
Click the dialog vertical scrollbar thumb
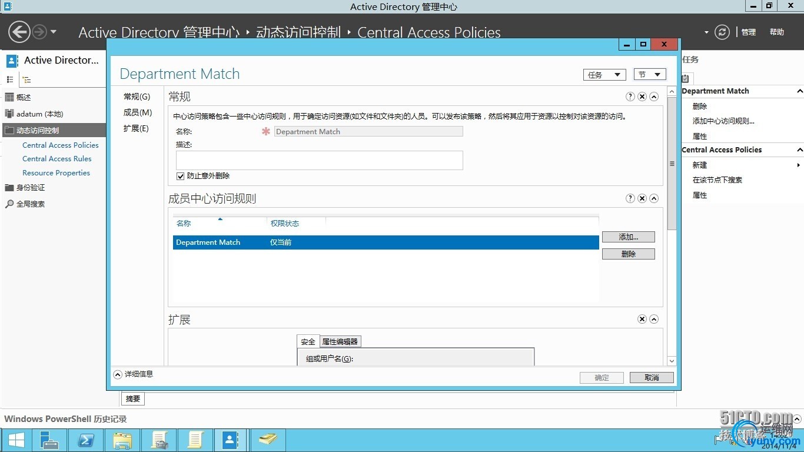[x=672, y=164]
